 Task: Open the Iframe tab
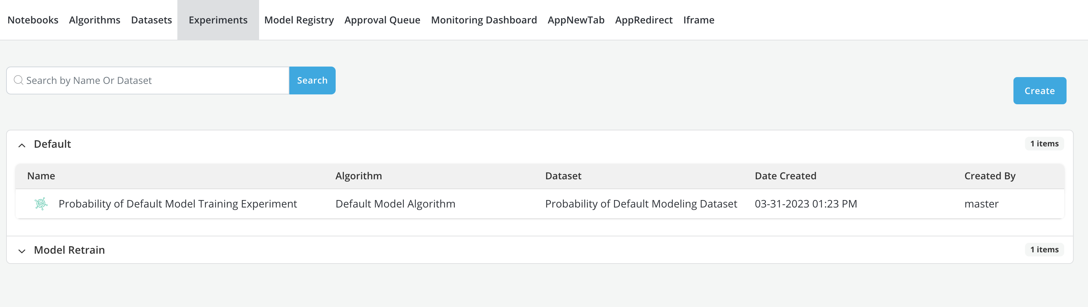(x=698, y=20)
